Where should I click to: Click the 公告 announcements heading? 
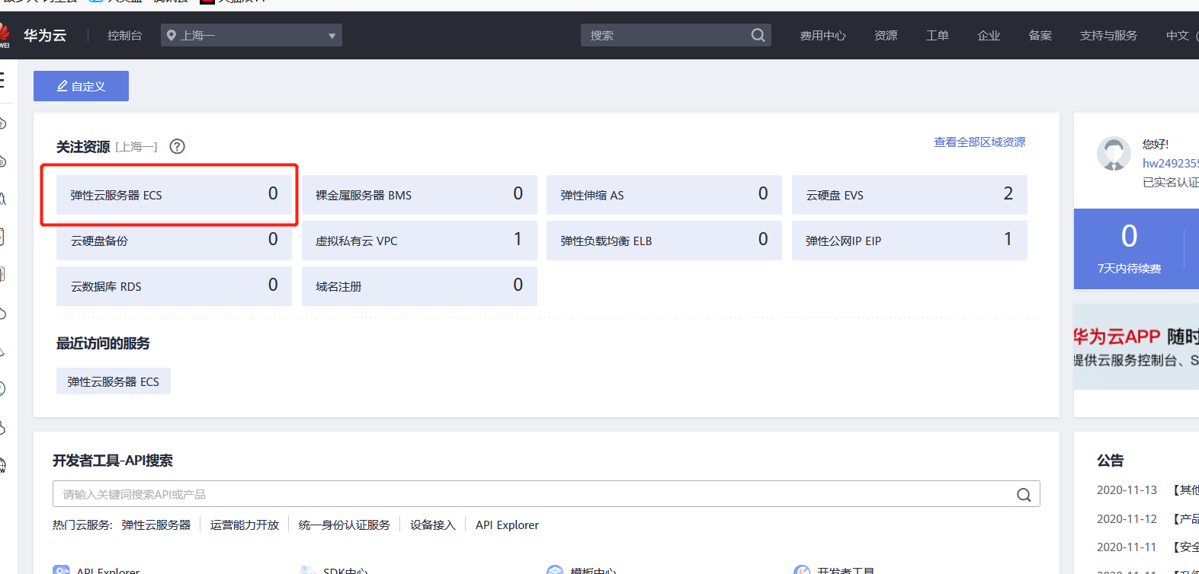[x=1110, y=461]
